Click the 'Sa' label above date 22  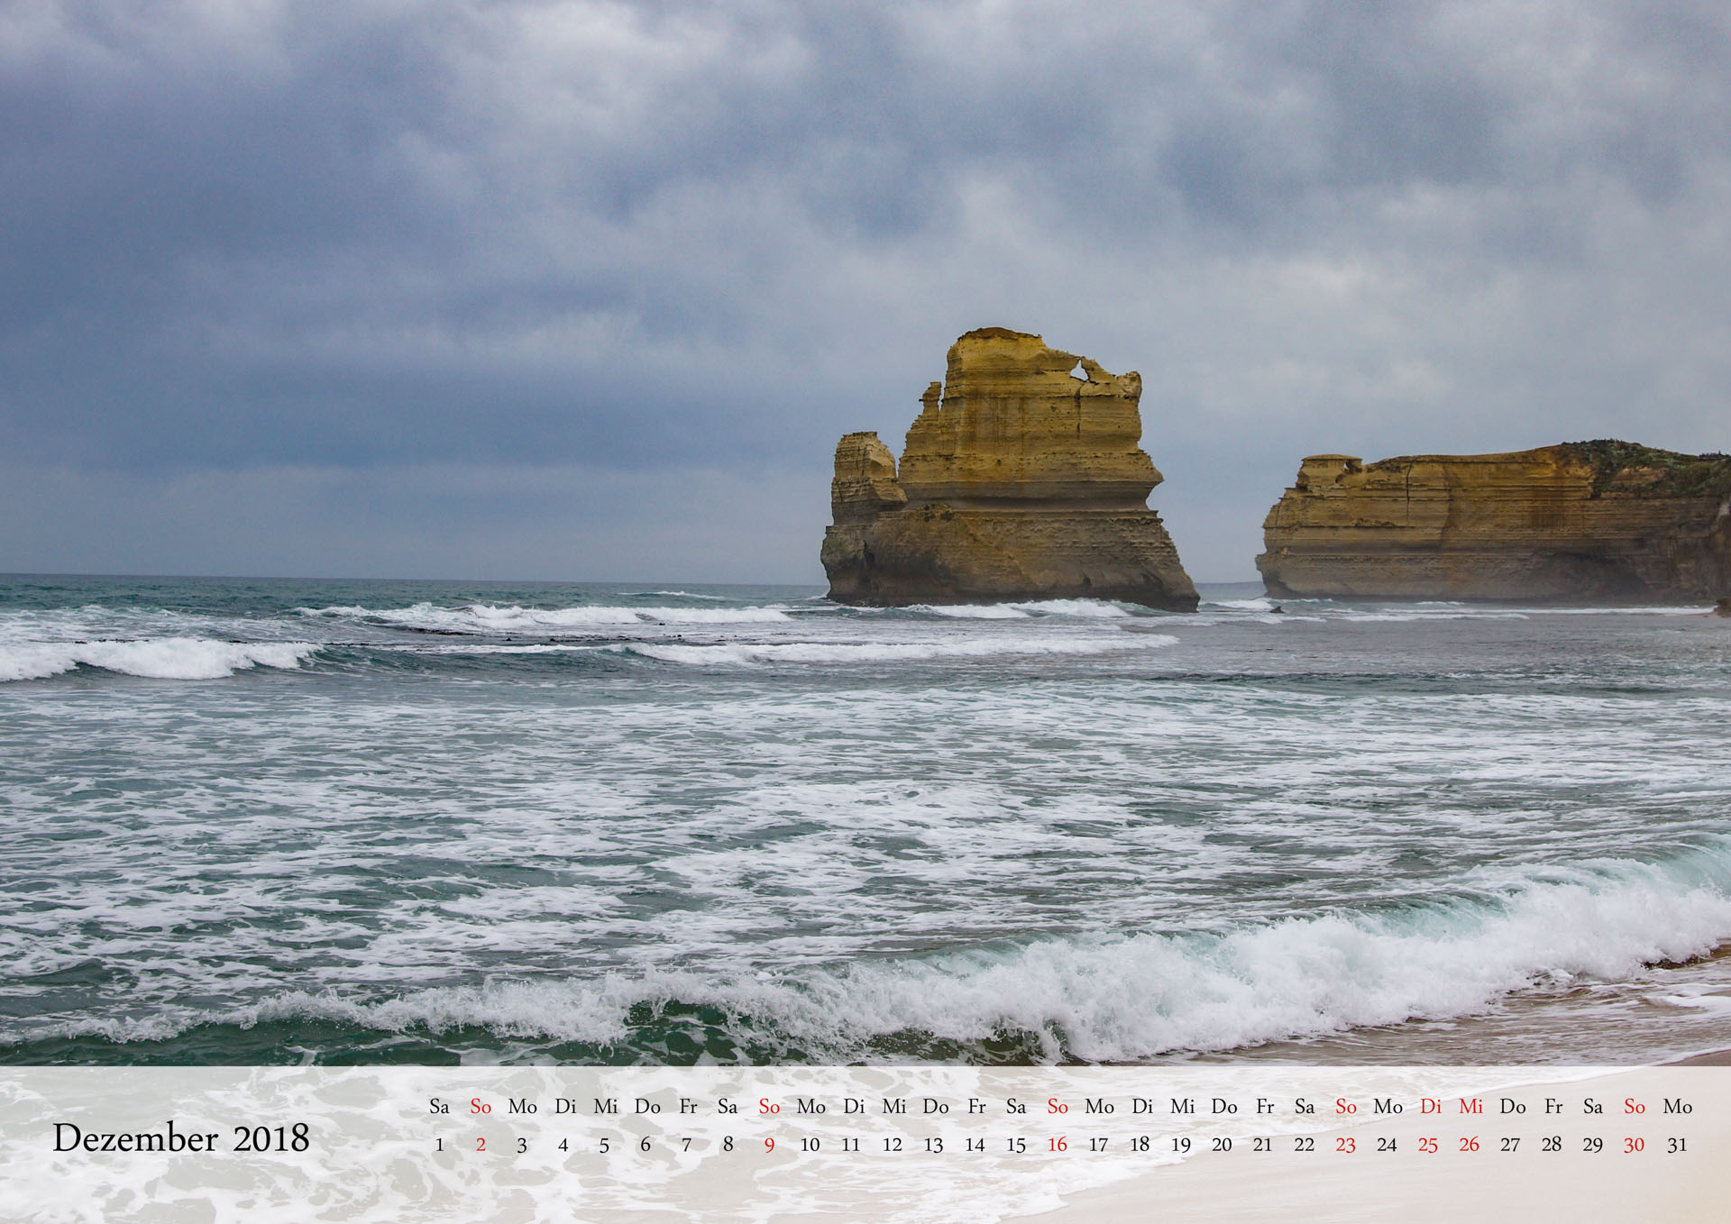click(x=1305, y=1107)
